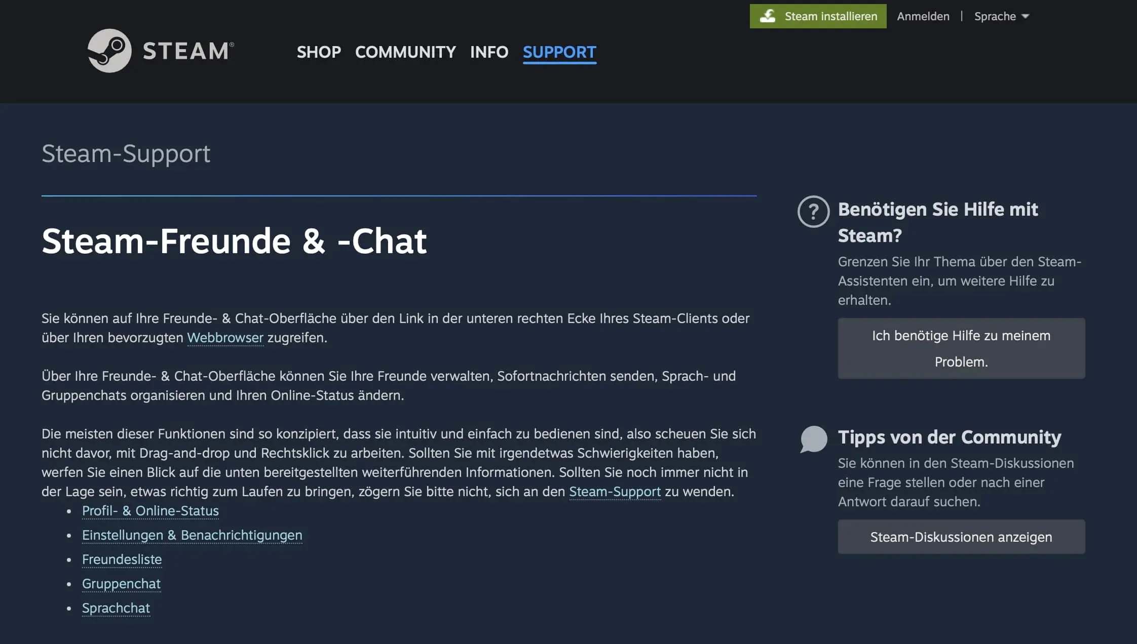Open the Sprachchat link
1137x644 pixels.
click(x=116, y=608)
